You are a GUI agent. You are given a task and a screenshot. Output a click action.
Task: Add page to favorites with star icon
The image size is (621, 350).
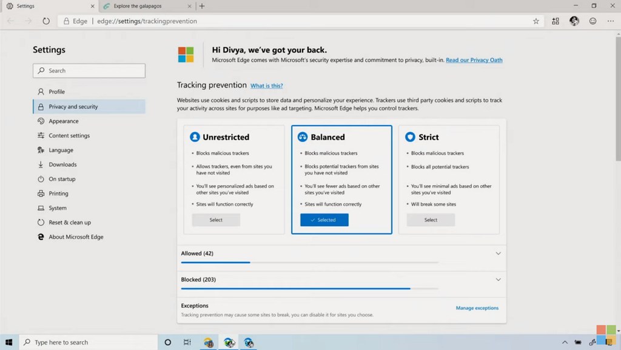(x=536, y=21)
